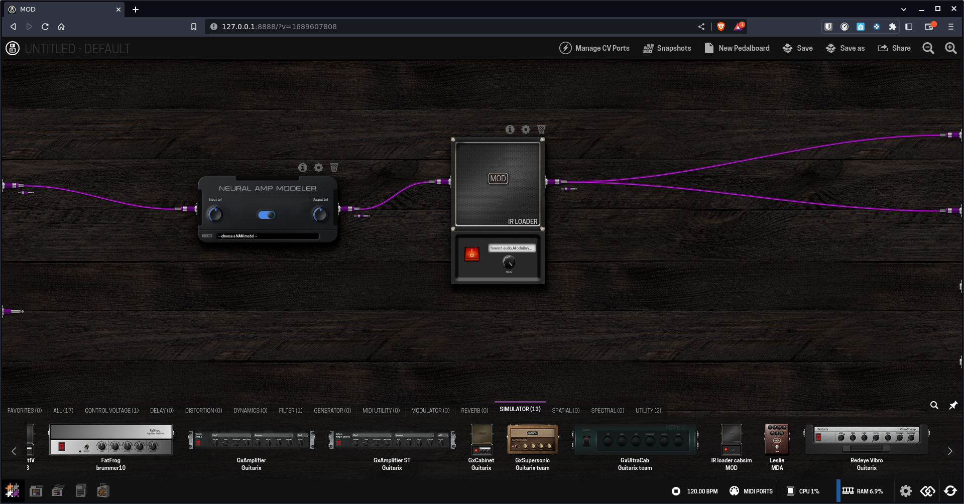The width and height of the screenshot is (964, 504).
Task: Click the MOD logo icon
Action: click(13, 48)
